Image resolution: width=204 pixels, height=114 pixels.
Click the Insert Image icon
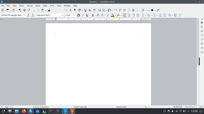coord(86,10)
